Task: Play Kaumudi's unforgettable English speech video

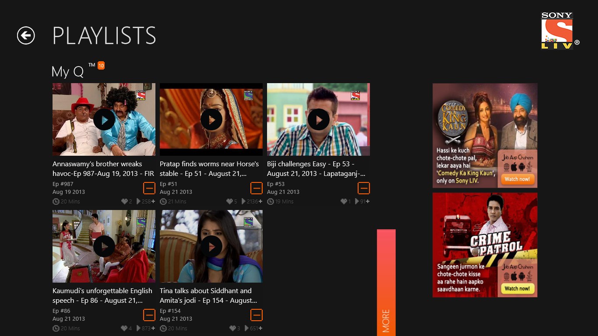Action: [104, 246]
